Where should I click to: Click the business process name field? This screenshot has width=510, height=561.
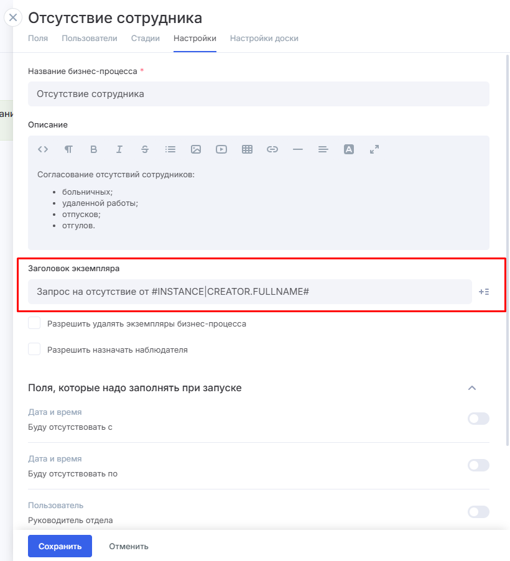[259, 95]
